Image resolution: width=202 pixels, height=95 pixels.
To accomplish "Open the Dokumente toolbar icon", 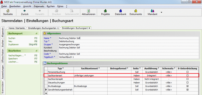I will [x=136, y=11].
